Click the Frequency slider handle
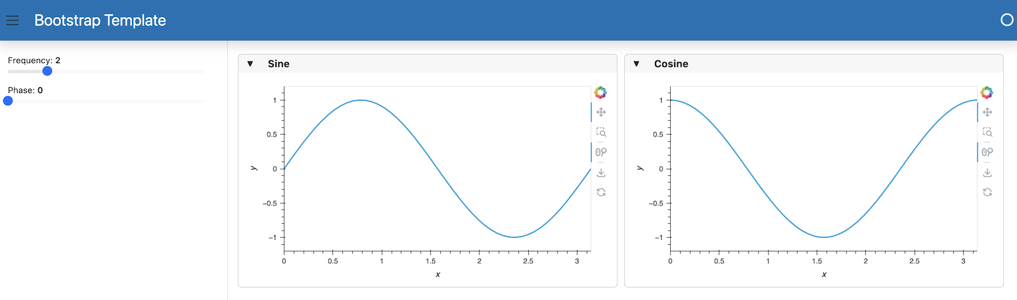 (x=47, y=71)
